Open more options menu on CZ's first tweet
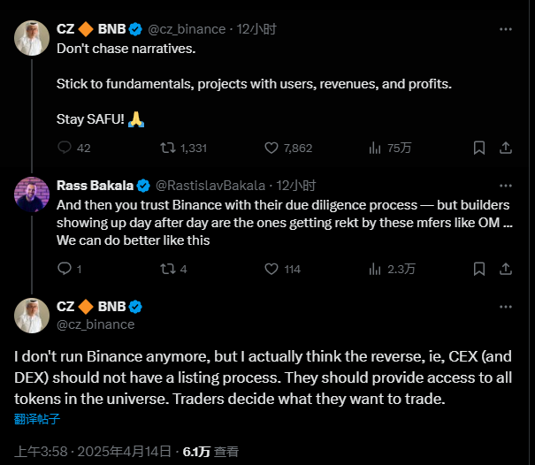Screen dimensions: 535x465 (x=505, y=28)
